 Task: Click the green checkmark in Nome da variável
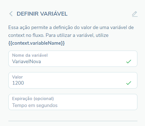(129, 61)
